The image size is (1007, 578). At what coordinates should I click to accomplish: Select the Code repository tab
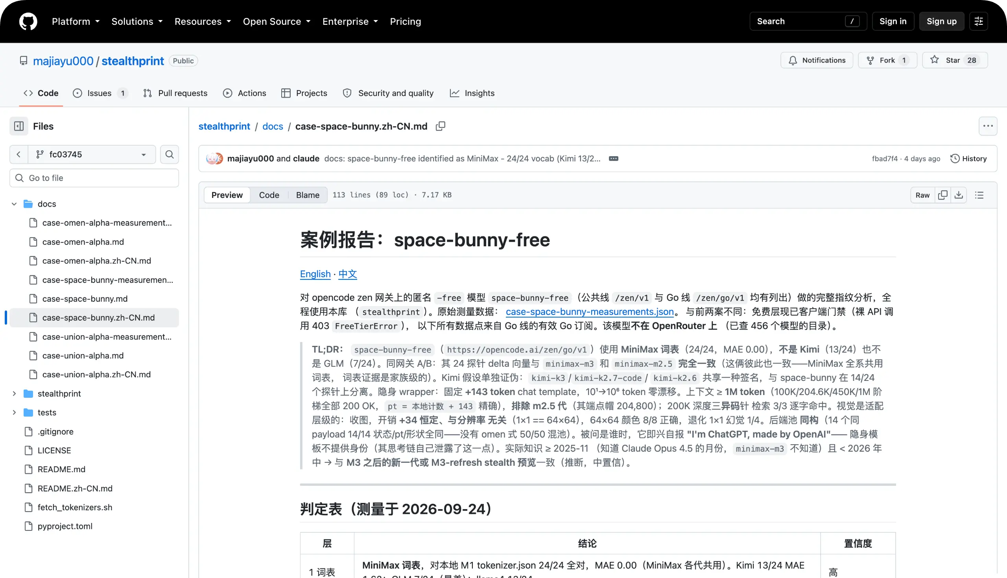(x=41, y=93)
